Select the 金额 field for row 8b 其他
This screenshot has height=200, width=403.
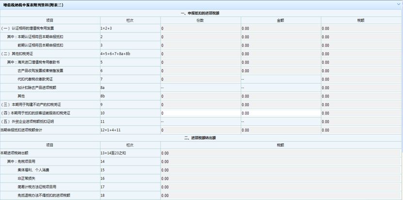click(280, 96)
